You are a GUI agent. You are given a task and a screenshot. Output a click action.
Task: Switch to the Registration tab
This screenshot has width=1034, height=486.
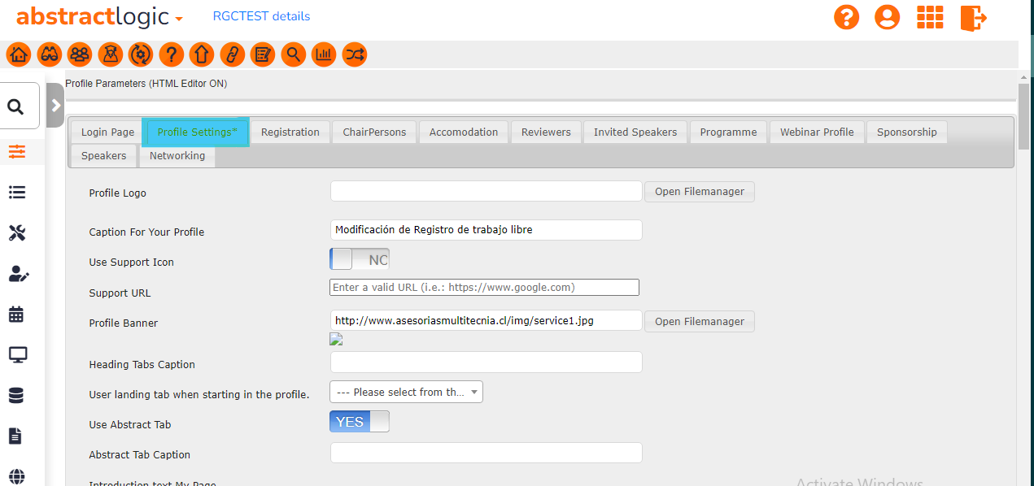(290, 132)
